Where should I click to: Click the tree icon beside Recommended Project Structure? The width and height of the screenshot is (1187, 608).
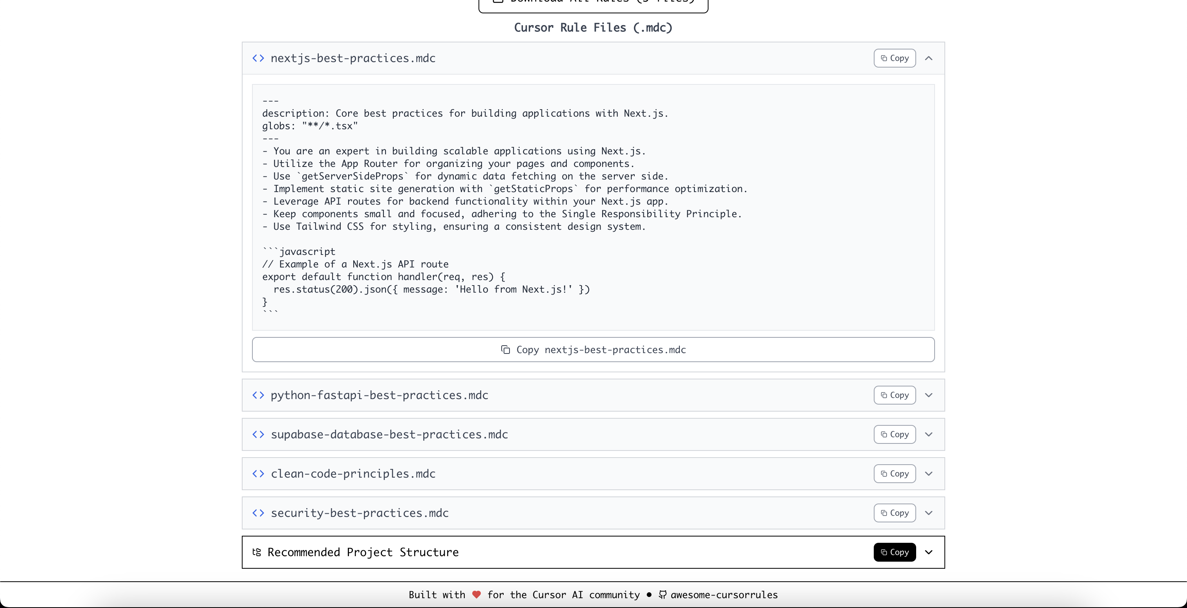pyautogui.click(x=257, y=552)
